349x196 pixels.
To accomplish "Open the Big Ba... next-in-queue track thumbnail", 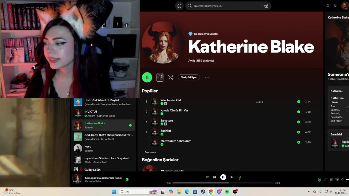I will [x=335, y=144].
